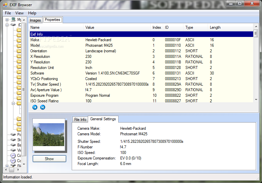The image size is (262, 183).
Task: Select the 'Ba' drive in the folder tree
Action: (13, 145)
